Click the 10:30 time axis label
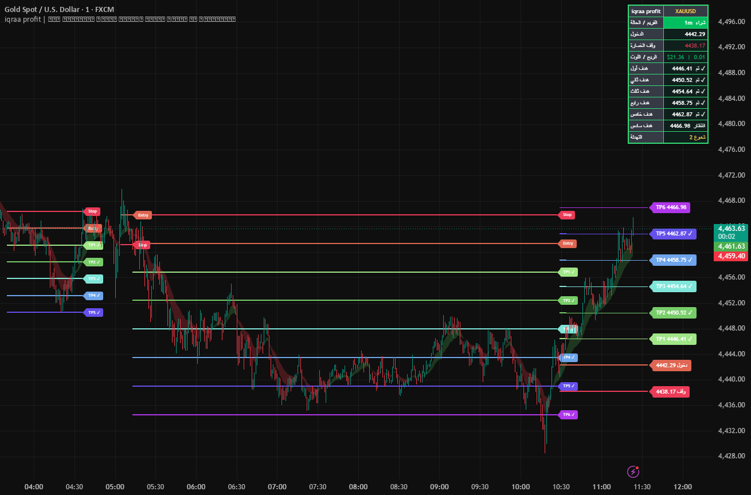 tap(561, 486)
